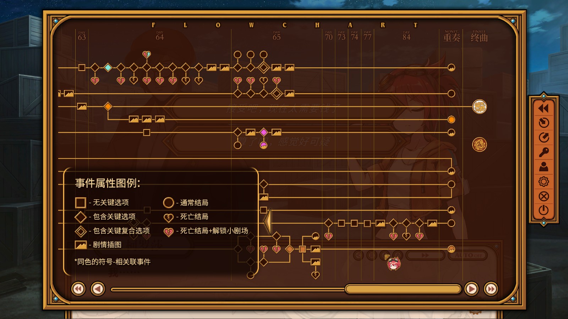Click the red-haired character marker icon
This screenshot has height=319, width=568.
click(394, 263)
